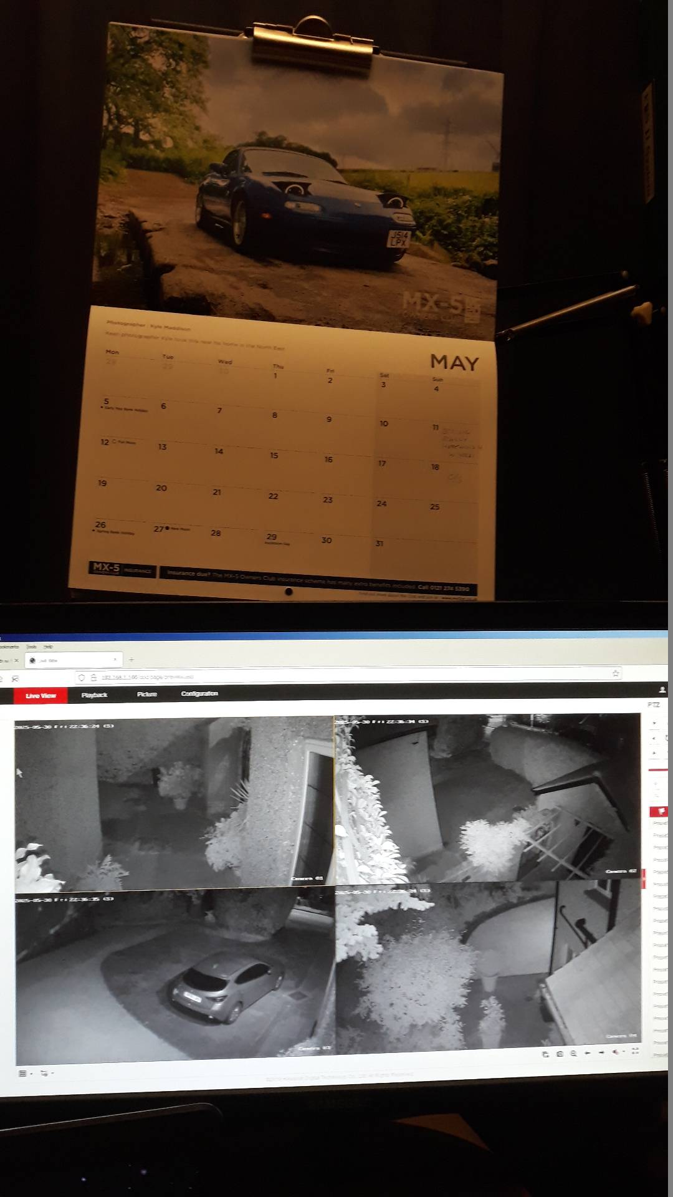This screenshot has width=673, height=1197.
Task: Click the user account icon
Action: click(662, 690)
